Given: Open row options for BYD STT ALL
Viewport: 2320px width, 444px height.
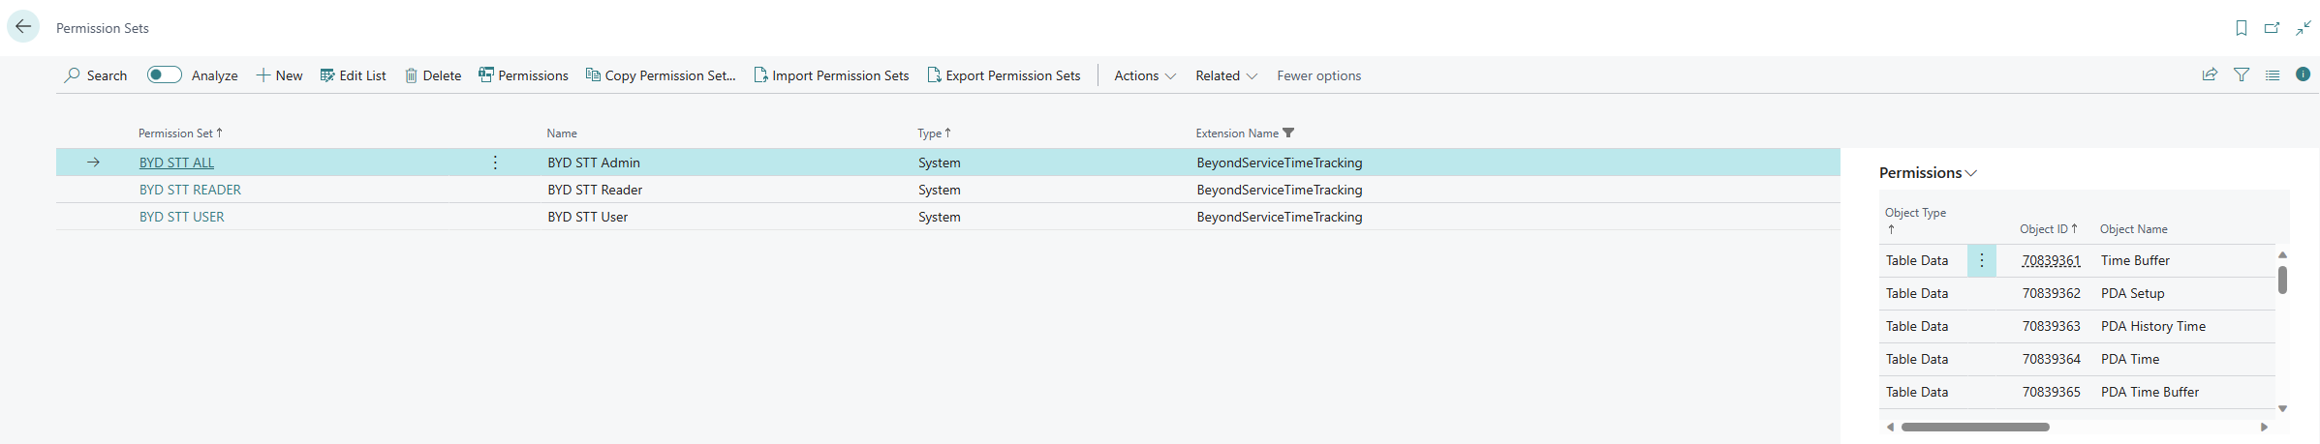Looking at the screenshot, I should pyautogui.click(x=495, y=163).
